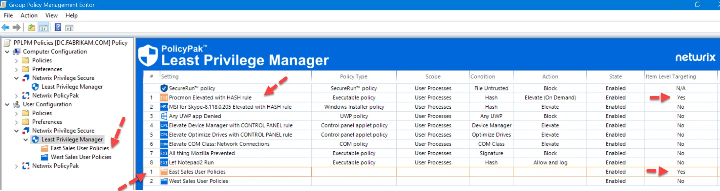Select West Sales User Policies in the tree
The image size is (720, 191).
[81, 157]
